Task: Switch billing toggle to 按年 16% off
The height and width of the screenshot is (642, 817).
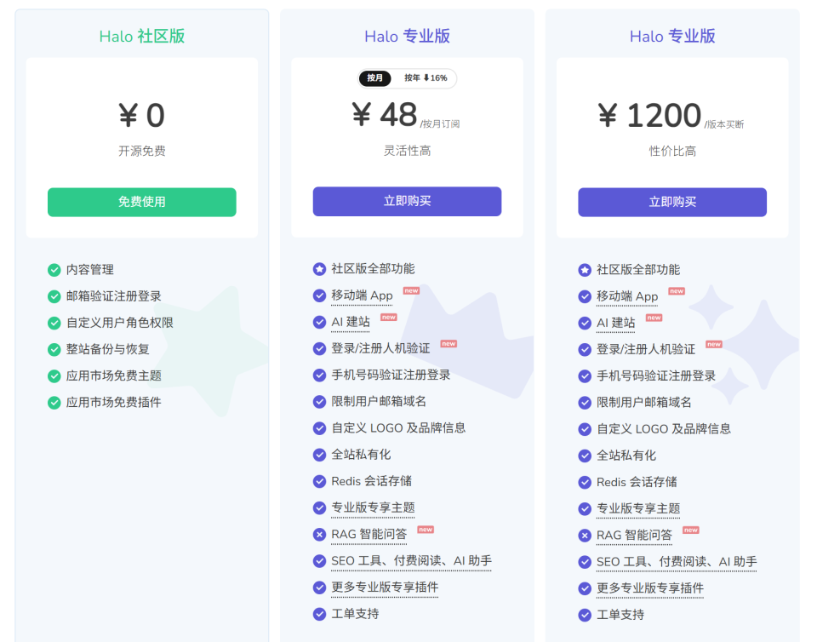Action: (426, 78)
